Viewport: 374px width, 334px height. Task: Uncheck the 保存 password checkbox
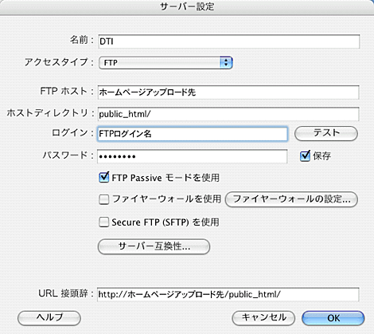(x=305, y=156)
